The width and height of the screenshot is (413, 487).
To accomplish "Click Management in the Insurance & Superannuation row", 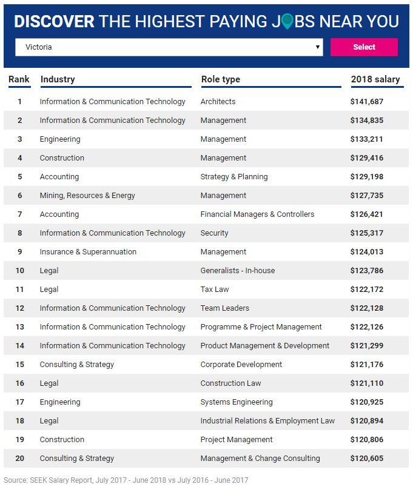I will (223, 252).
